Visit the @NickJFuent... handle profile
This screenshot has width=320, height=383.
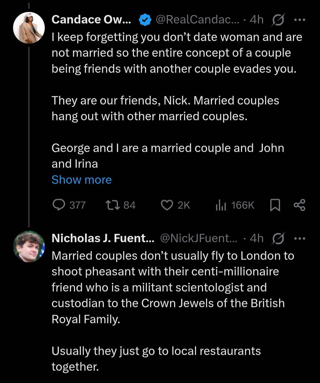[199, 238]
